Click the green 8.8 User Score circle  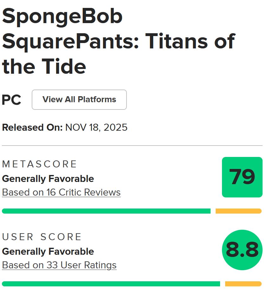(x=242, y=250)
